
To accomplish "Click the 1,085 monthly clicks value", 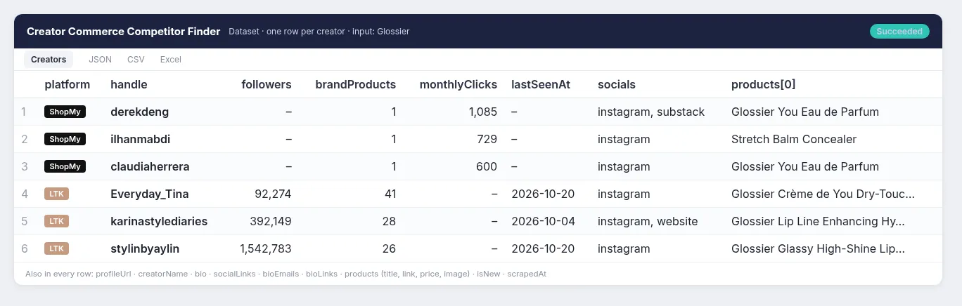I will coord(482,112).
